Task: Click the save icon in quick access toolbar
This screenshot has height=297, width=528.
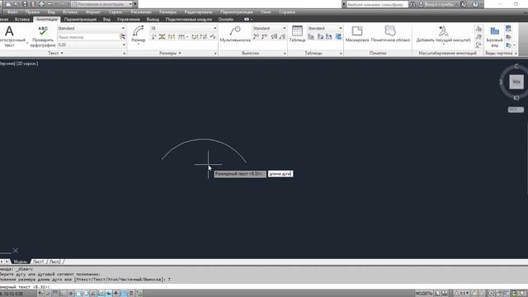Action: pyautogui.click(x=25, y=4)
